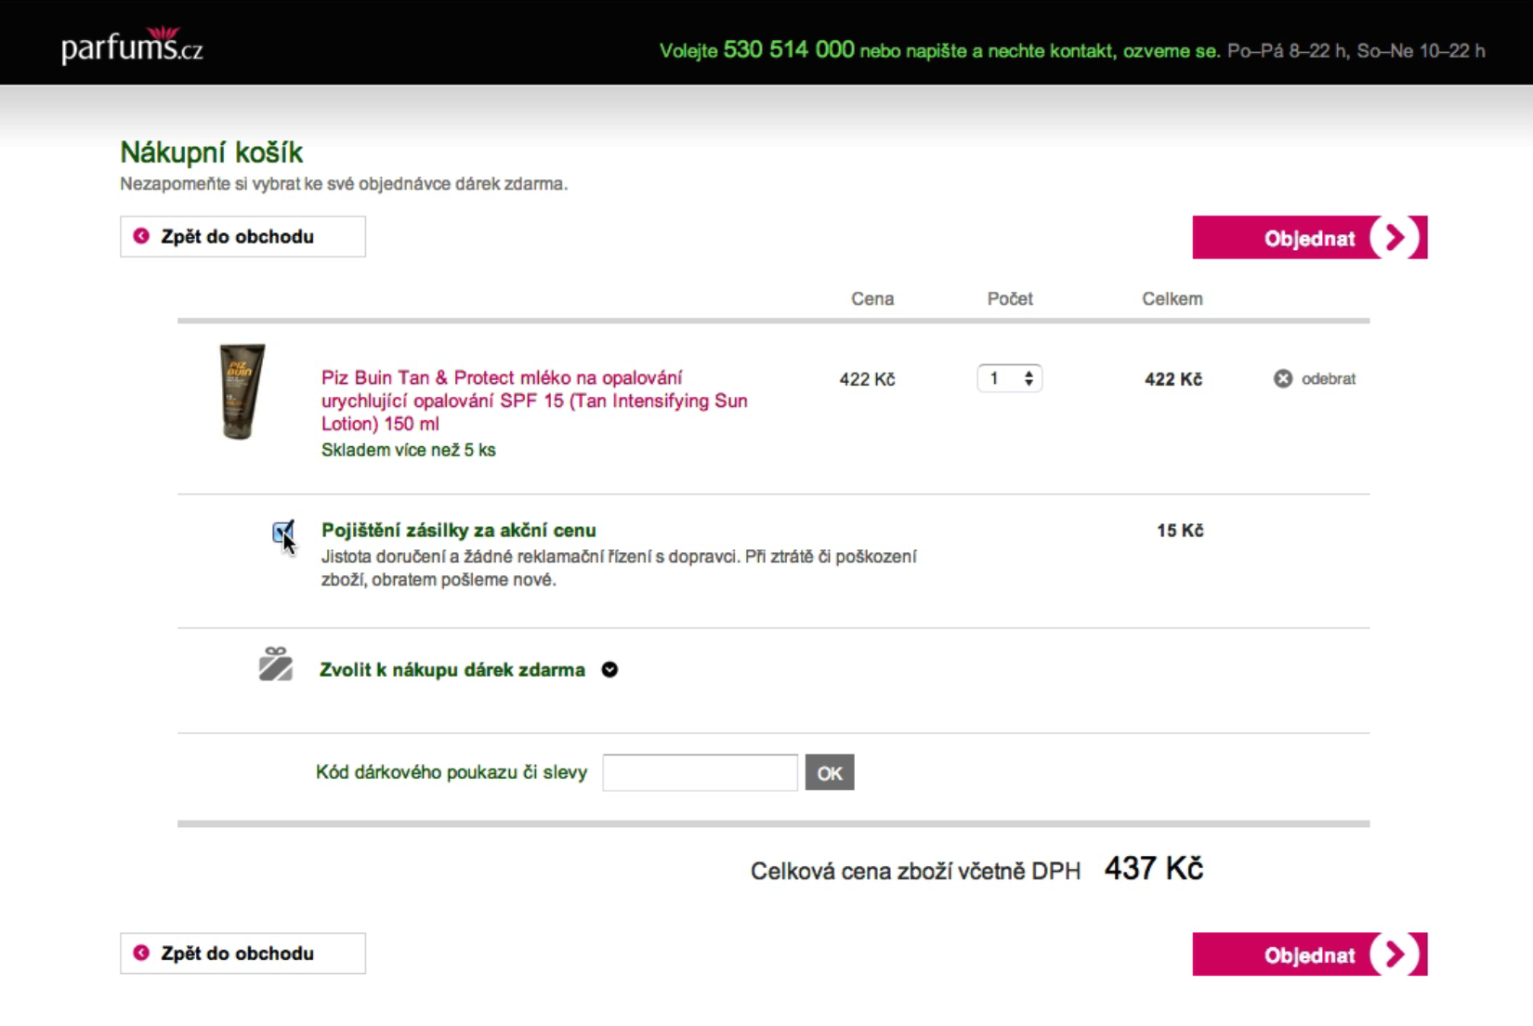1533x1026 pixels.
Task: Open the Piz Buin Tan & Protect product link
Action: (534, 401)
